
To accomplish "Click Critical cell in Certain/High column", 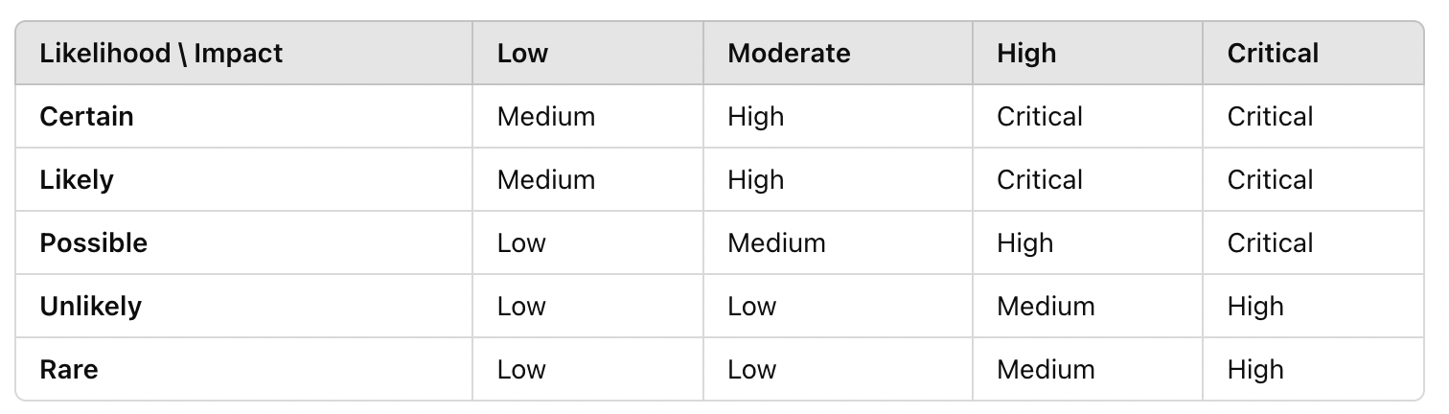I will pos(1040,117).
